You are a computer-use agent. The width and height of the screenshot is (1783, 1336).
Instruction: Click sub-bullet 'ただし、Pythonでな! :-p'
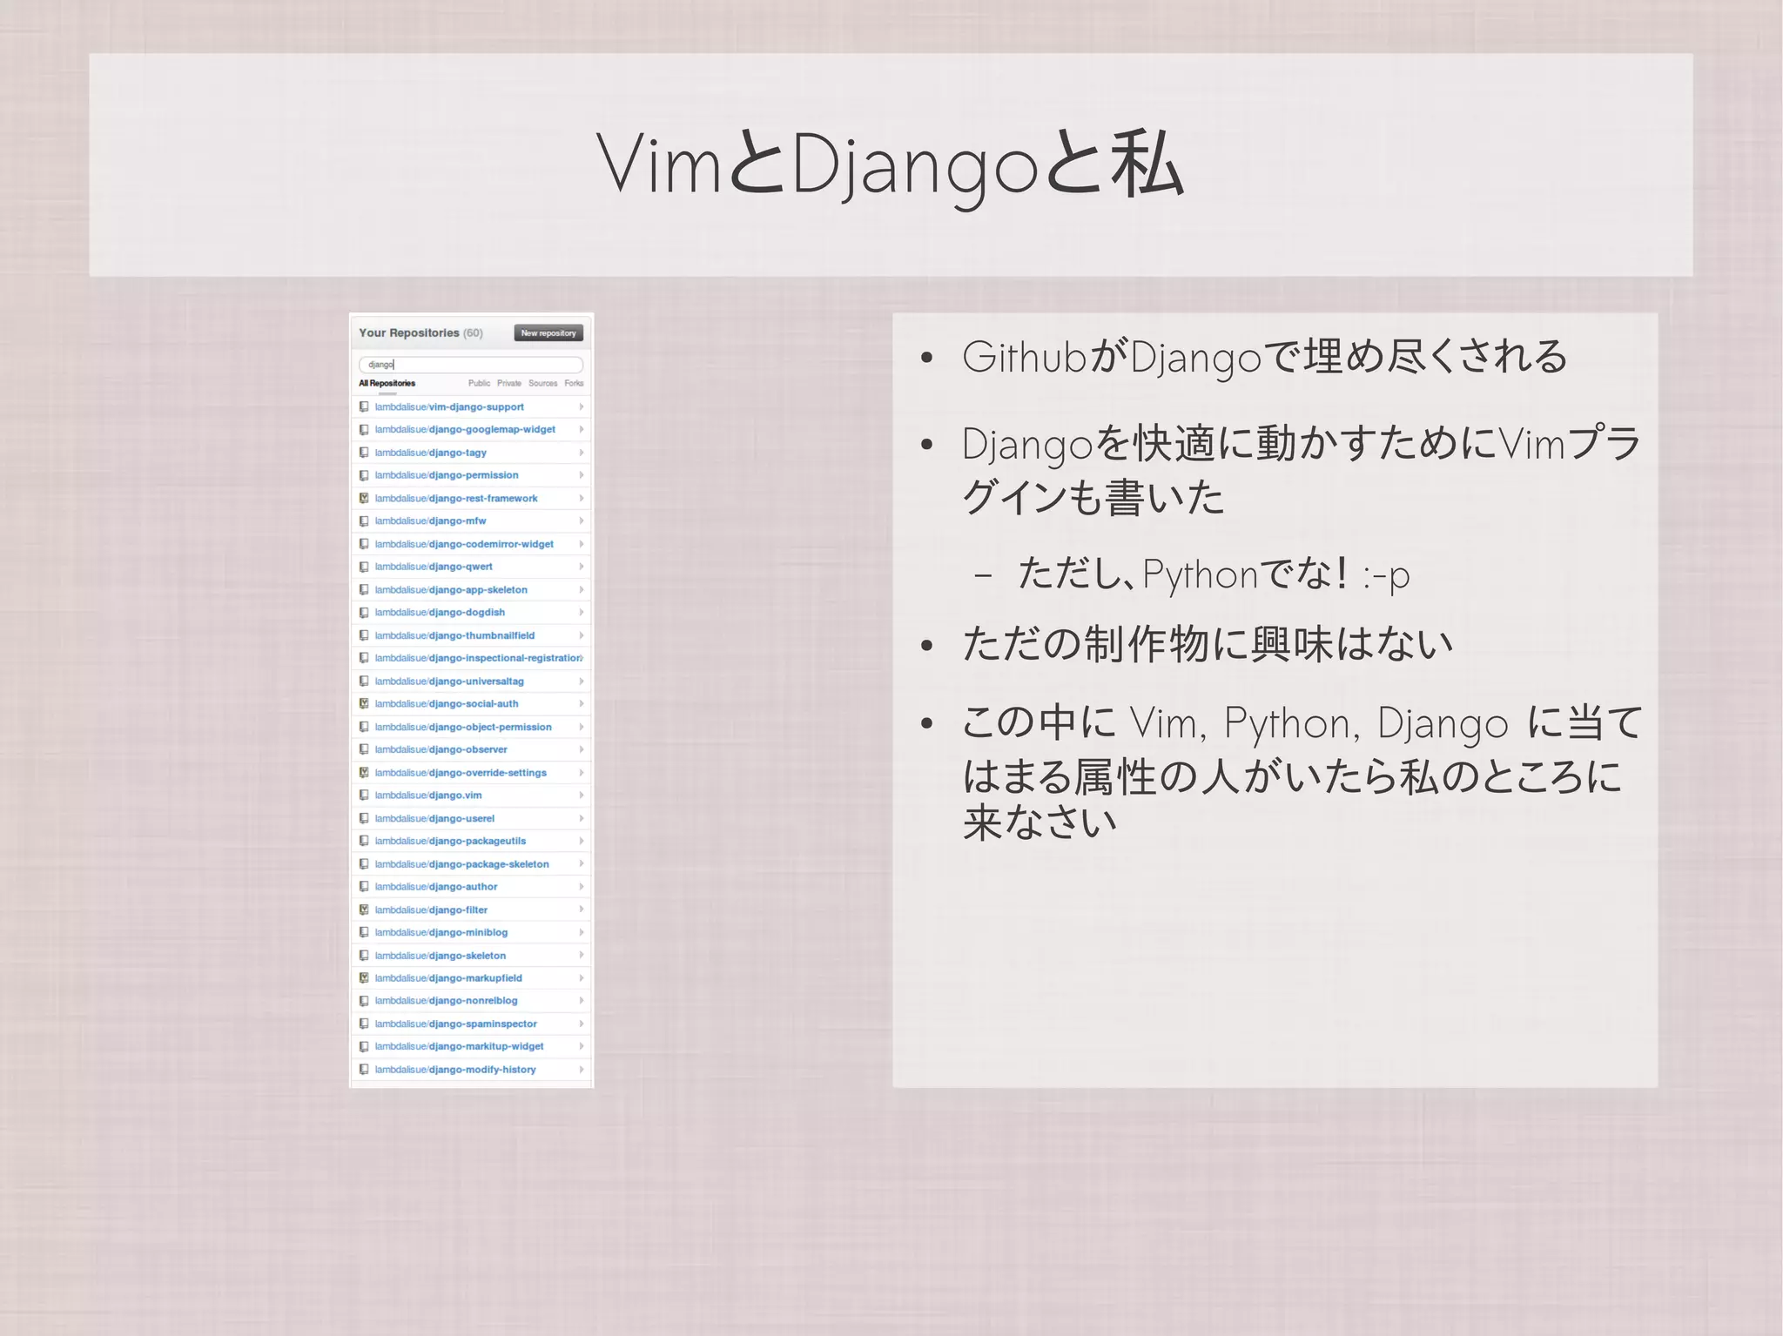[1214, 574]
